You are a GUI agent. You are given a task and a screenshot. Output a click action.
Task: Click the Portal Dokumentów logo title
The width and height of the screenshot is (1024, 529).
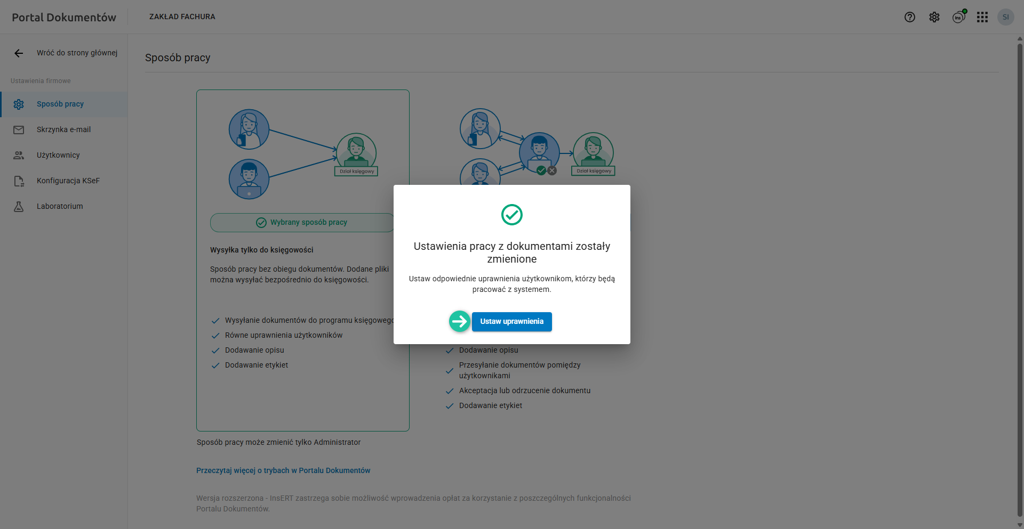tap(64, 18)
